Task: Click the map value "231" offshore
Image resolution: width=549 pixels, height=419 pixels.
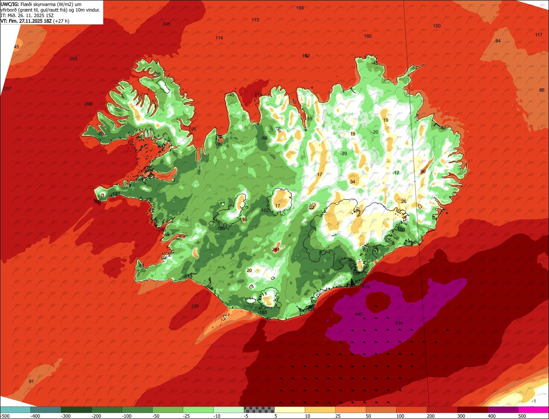Action: click(195, 306)
